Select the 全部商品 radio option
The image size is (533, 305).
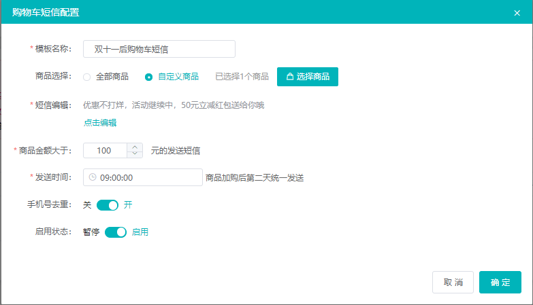(87, 77)
